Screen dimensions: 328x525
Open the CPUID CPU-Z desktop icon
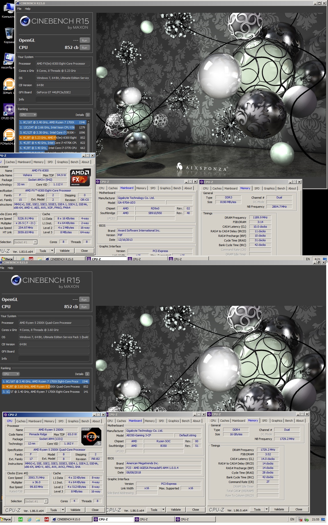point(8,112)
